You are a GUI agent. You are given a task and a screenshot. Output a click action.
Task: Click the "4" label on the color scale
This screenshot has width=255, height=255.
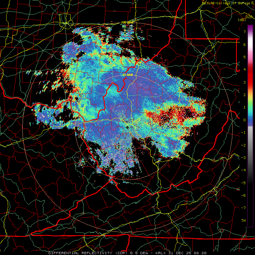coord(245,70)
